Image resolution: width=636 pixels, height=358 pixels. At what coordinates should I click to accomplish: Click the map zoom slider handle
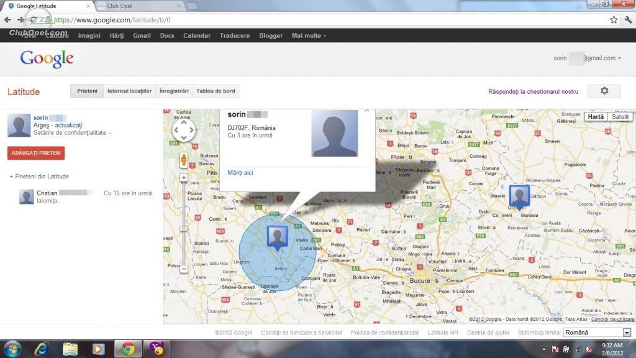184,229
